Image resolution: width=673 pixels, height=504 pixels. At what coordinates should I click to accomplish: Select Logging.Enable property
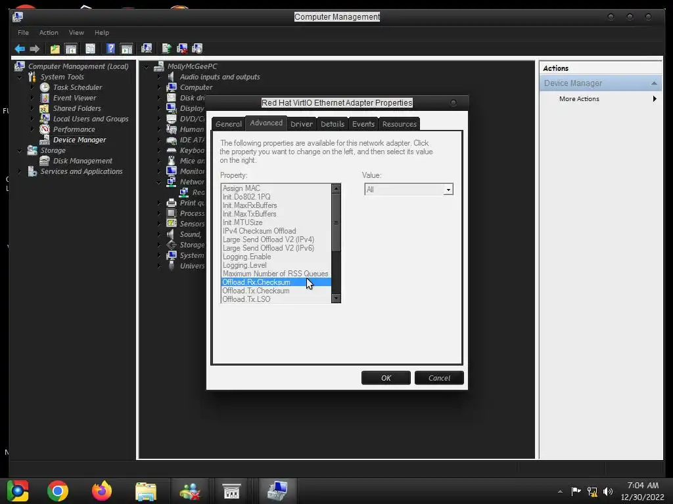[x=275, y=257]
